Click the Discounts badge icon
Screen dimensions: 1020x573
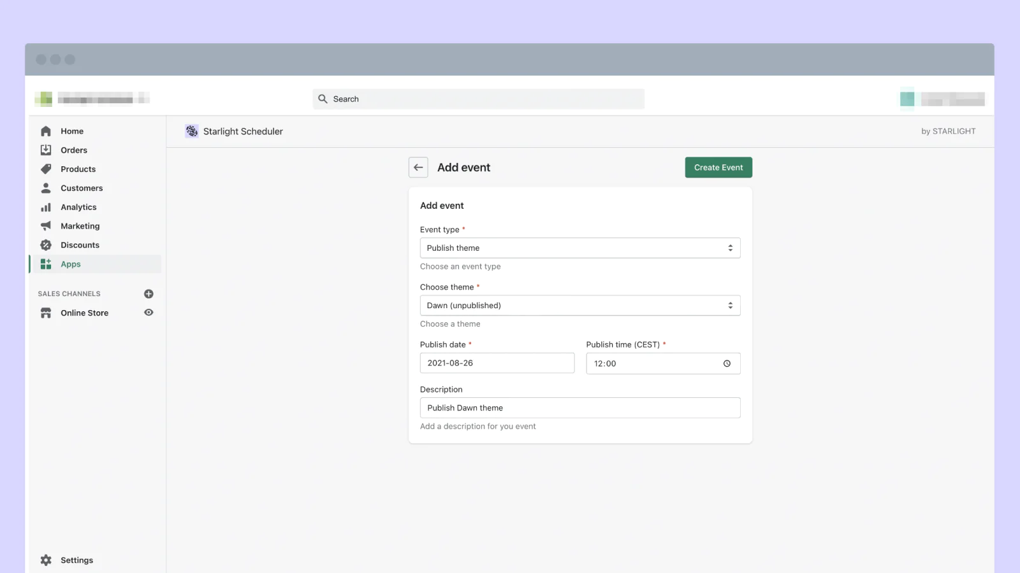click(x=46, y=245)
